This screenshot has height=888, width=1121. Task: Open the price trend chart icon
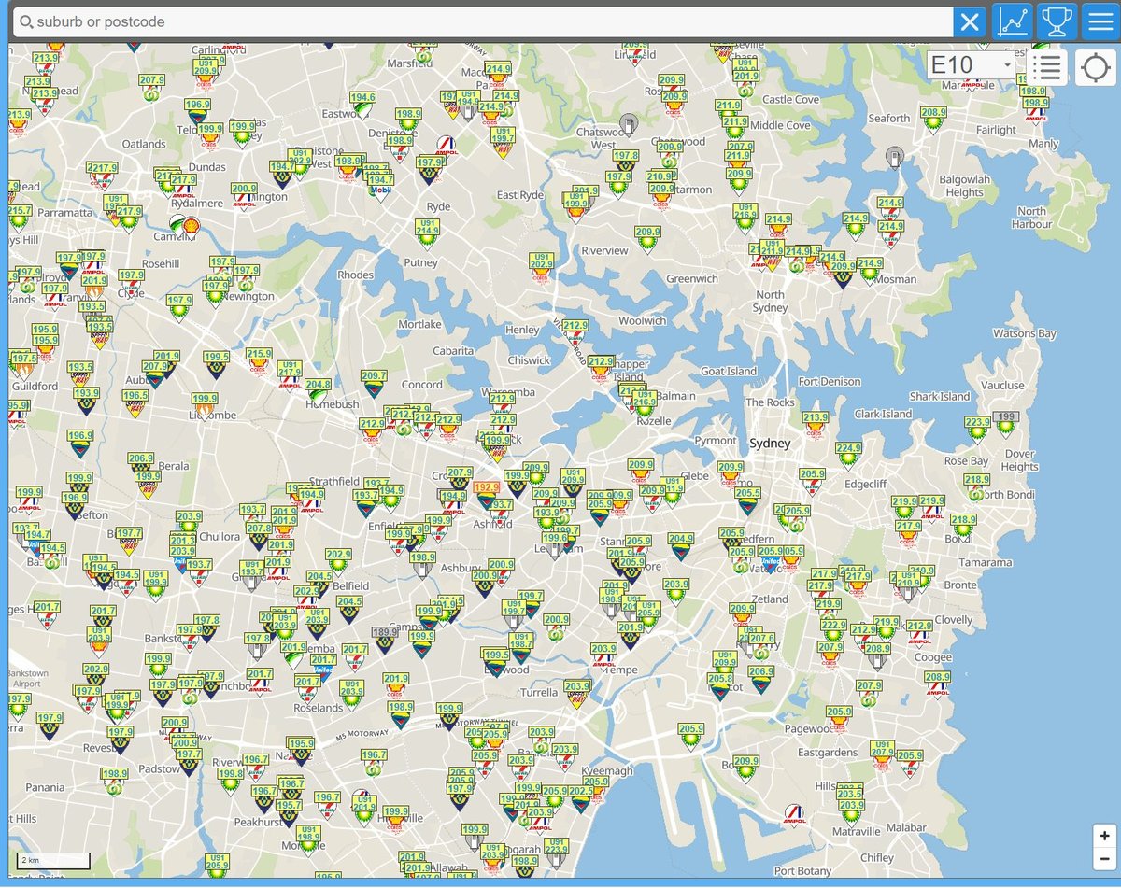(1013, 21)
